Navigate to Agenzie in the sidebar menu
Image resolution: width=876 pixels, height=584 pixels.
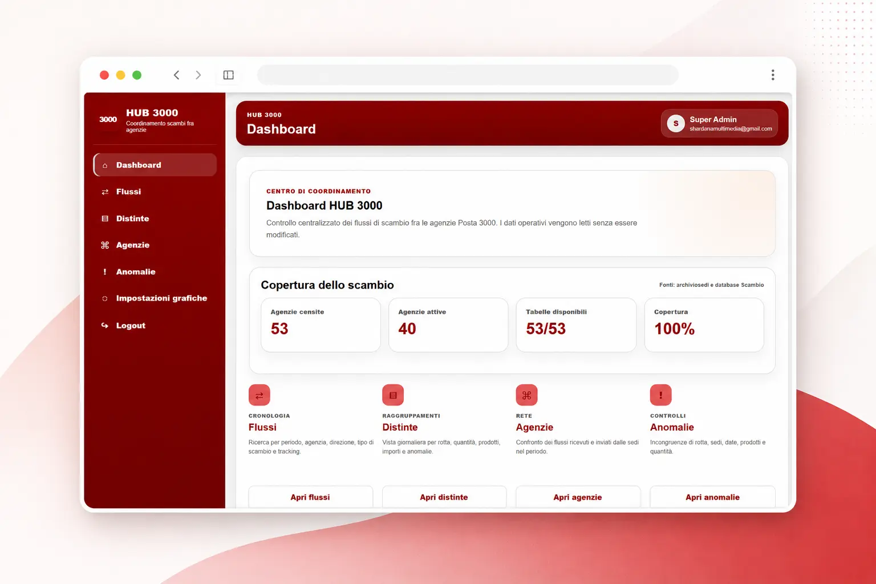click(155, 245)
